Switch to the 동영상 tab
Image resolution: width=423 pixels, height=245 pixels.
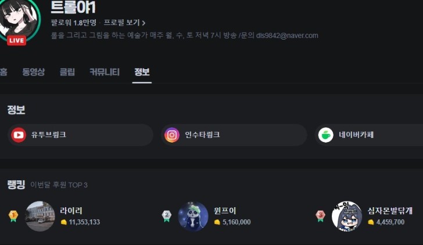[34, 72]
